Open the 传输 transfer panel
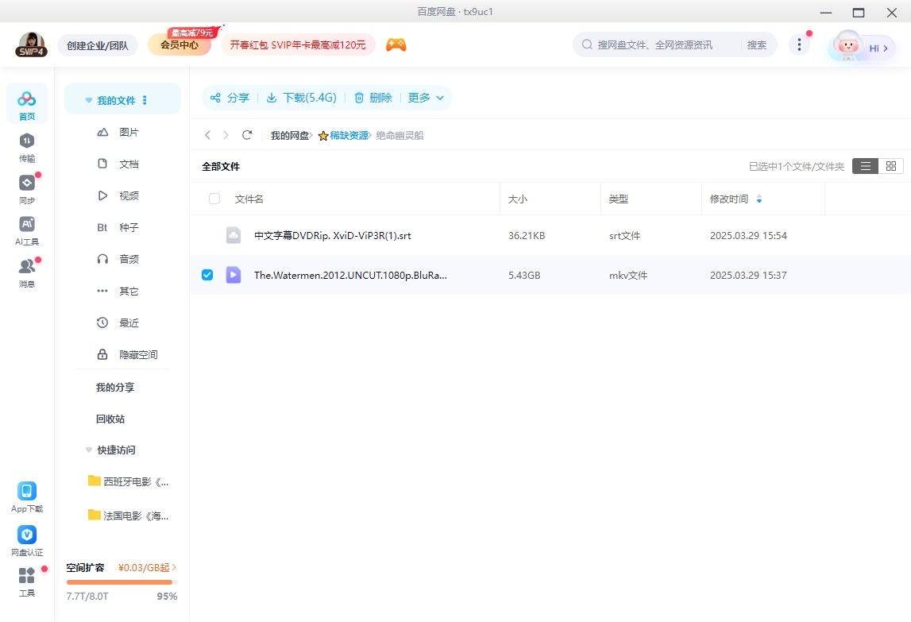Viewport: 911px width, 622px height. 27,149
